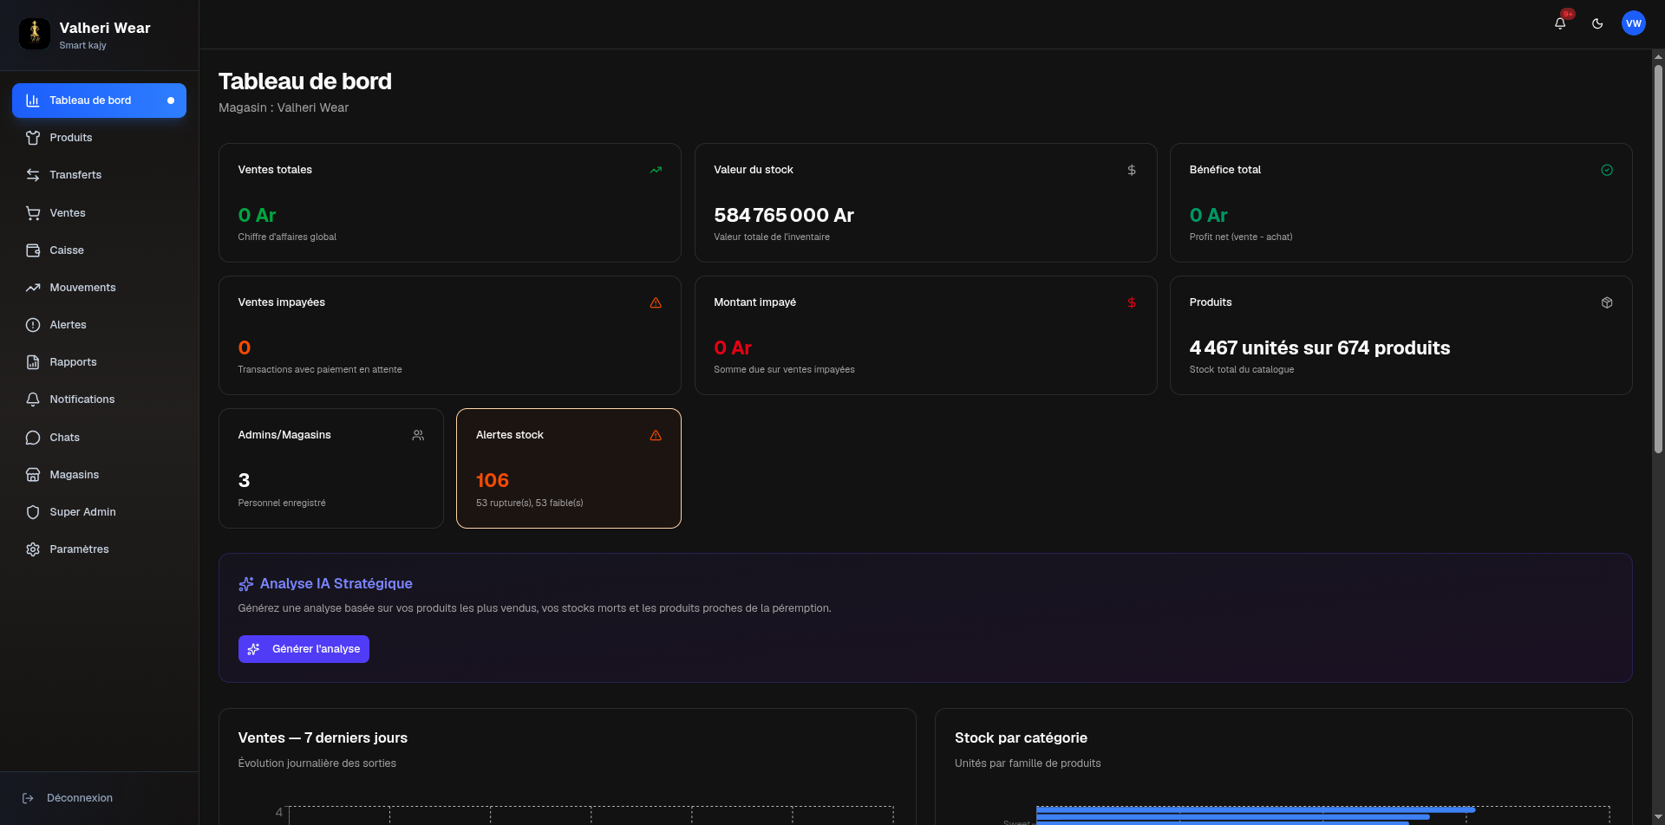Click the Générer l'analyse button
1665x825 pixels.
click(x=304, y=649)
